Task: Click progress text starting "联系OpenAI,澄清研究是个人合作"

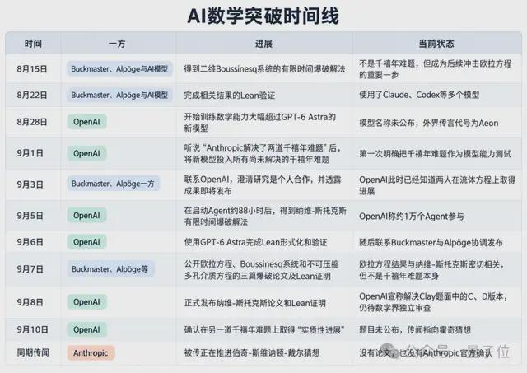Action: 263,184
